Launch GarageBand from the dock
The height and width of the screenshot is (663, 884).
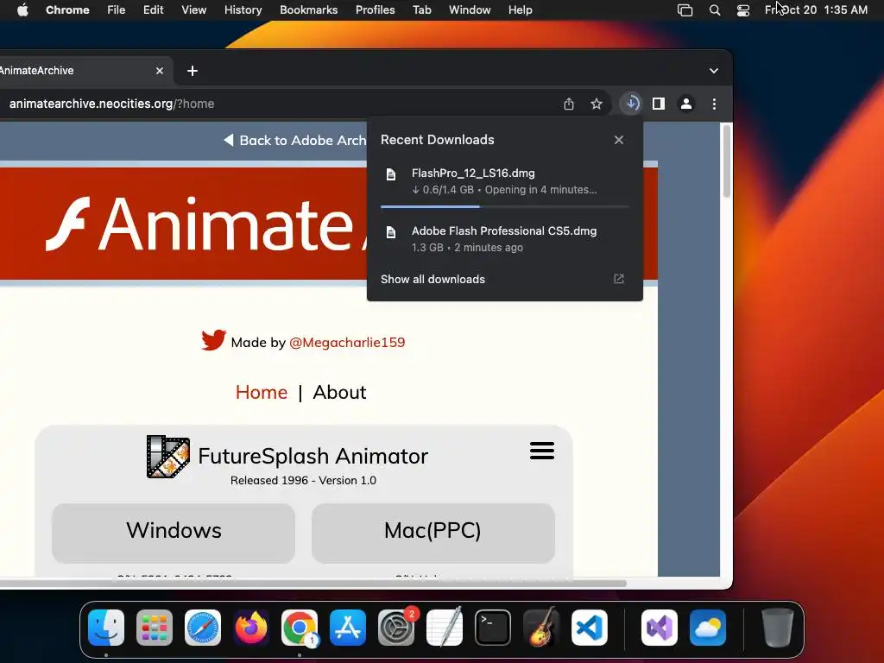541,628
